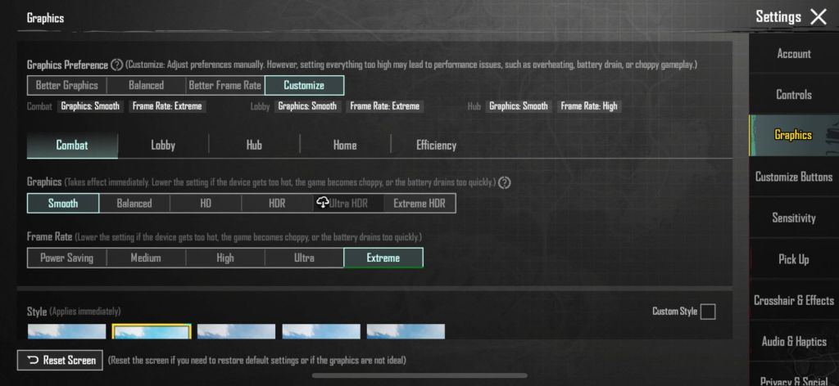Switch to the Hub tab

point(254,146)
